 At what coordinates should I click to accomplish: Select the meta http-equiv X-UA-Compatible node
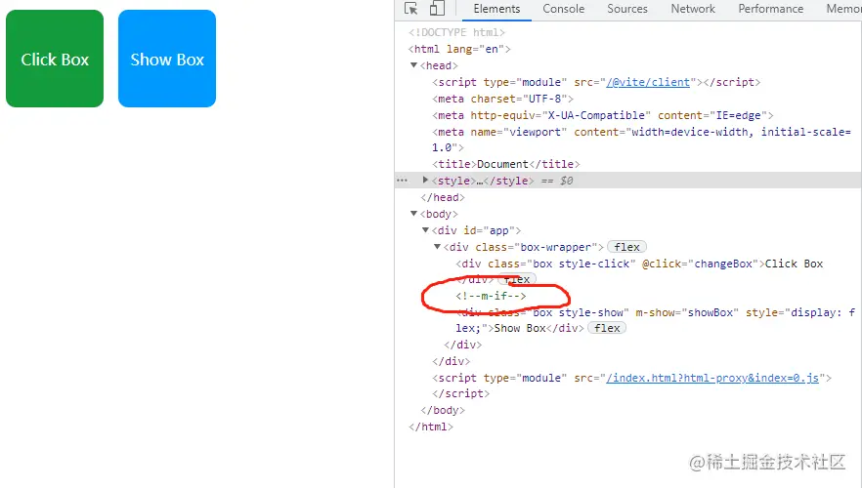[602, 115]
